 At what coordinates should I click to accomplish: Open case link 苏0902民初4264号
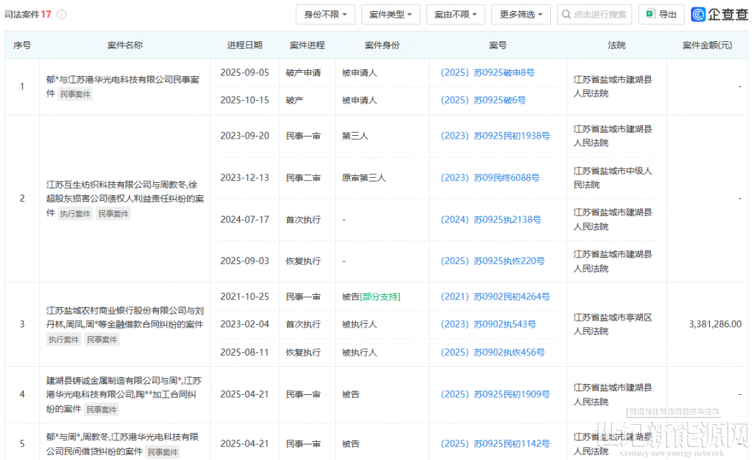(x=495, y=297)
